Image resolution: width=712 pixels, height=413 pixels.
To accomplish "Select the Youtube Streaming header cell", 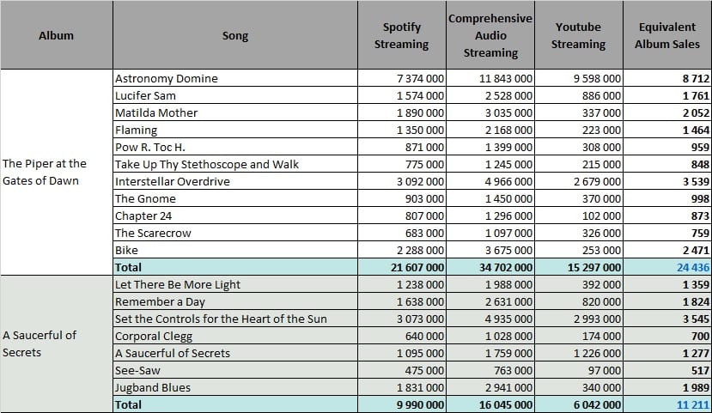I will coord(579,35).
